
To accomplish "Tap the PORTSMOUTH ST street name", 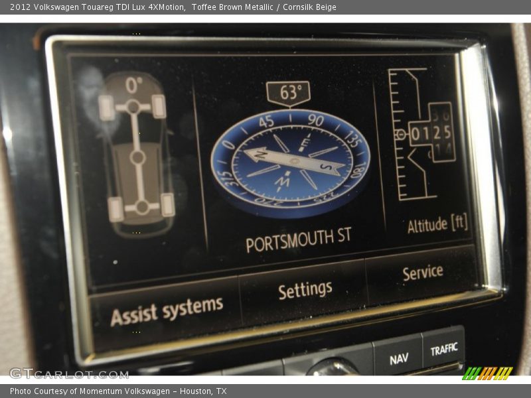I will point(298,240).
